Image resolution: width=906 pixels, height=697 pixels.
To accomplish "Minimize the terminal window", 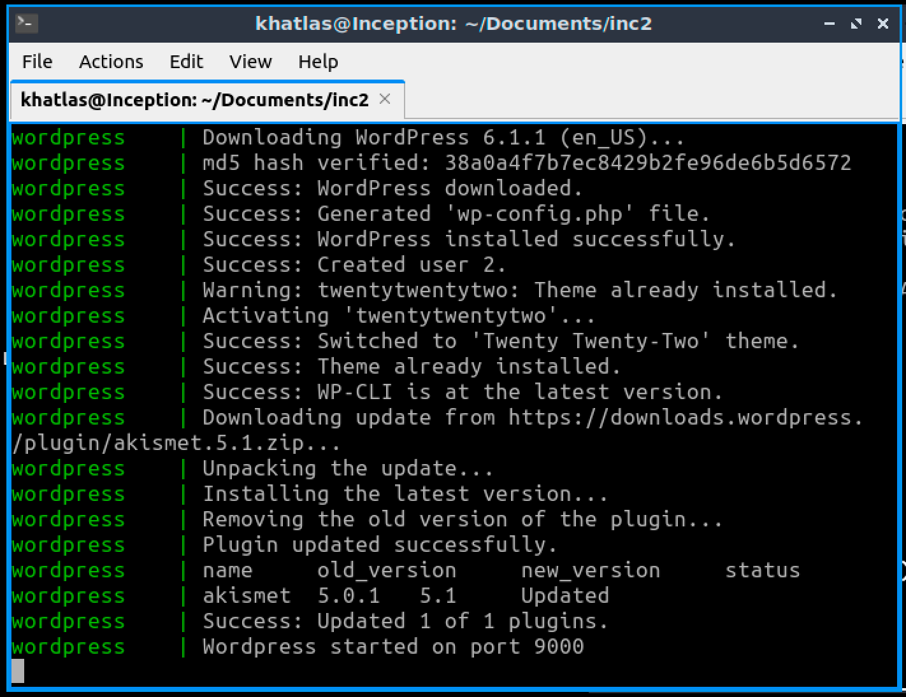I will (x=829, y=24).
